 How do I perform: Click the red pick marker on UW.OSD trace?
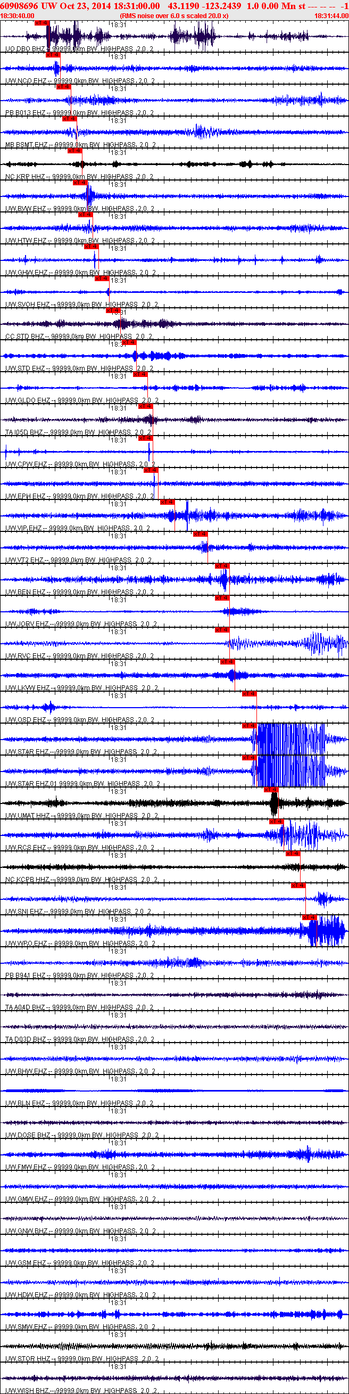249,693
